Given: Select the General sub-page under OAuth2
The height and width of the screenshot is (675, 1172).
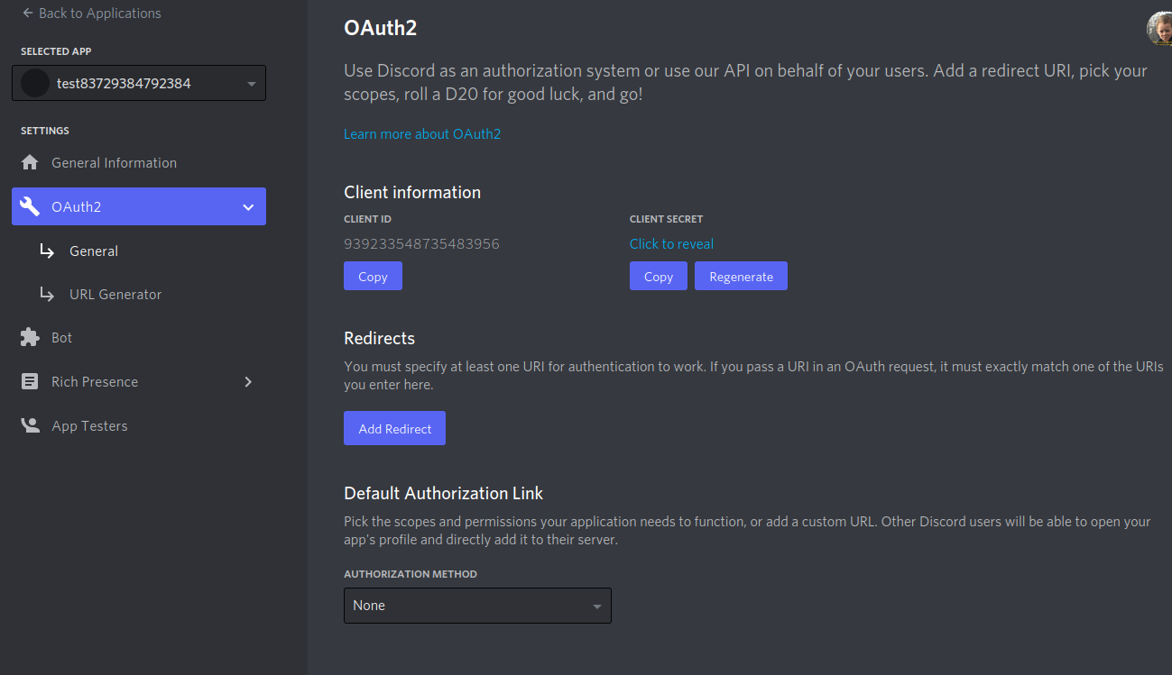Looking at the screenshot, I should point(94,251).
